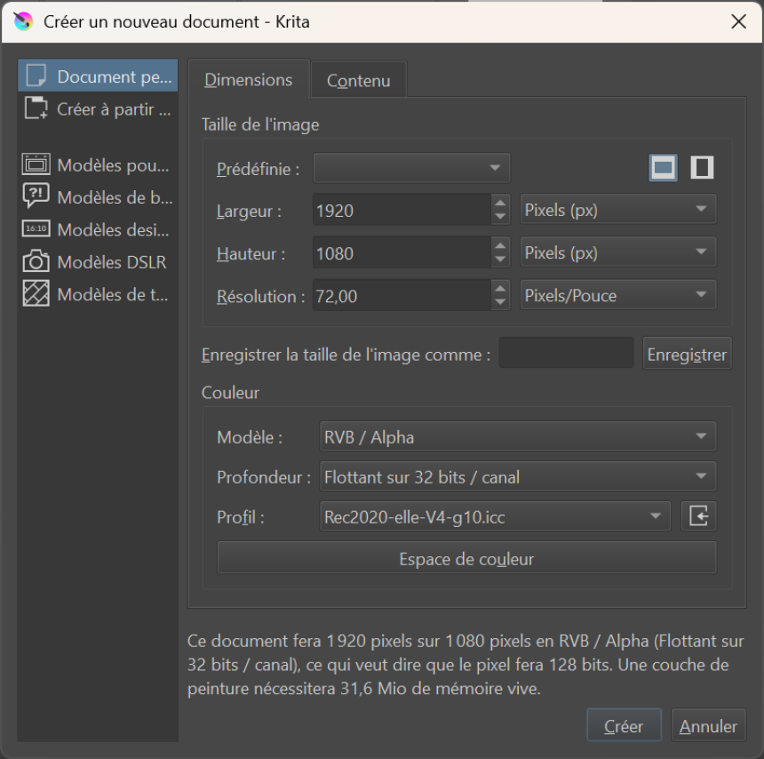Open the Prédéfinie preset dropdown
The width and height of the screenshot is (764, 759).
tap(411, 167)
